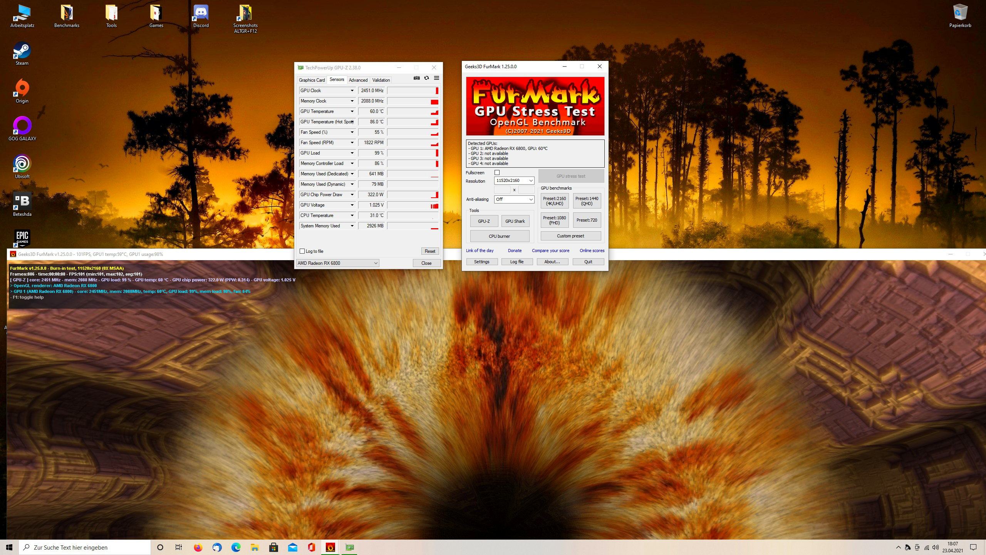Open the GPU-Z hamburger menu
The width and height of the screenshot is (986, 555).
(x=436, y=78)
